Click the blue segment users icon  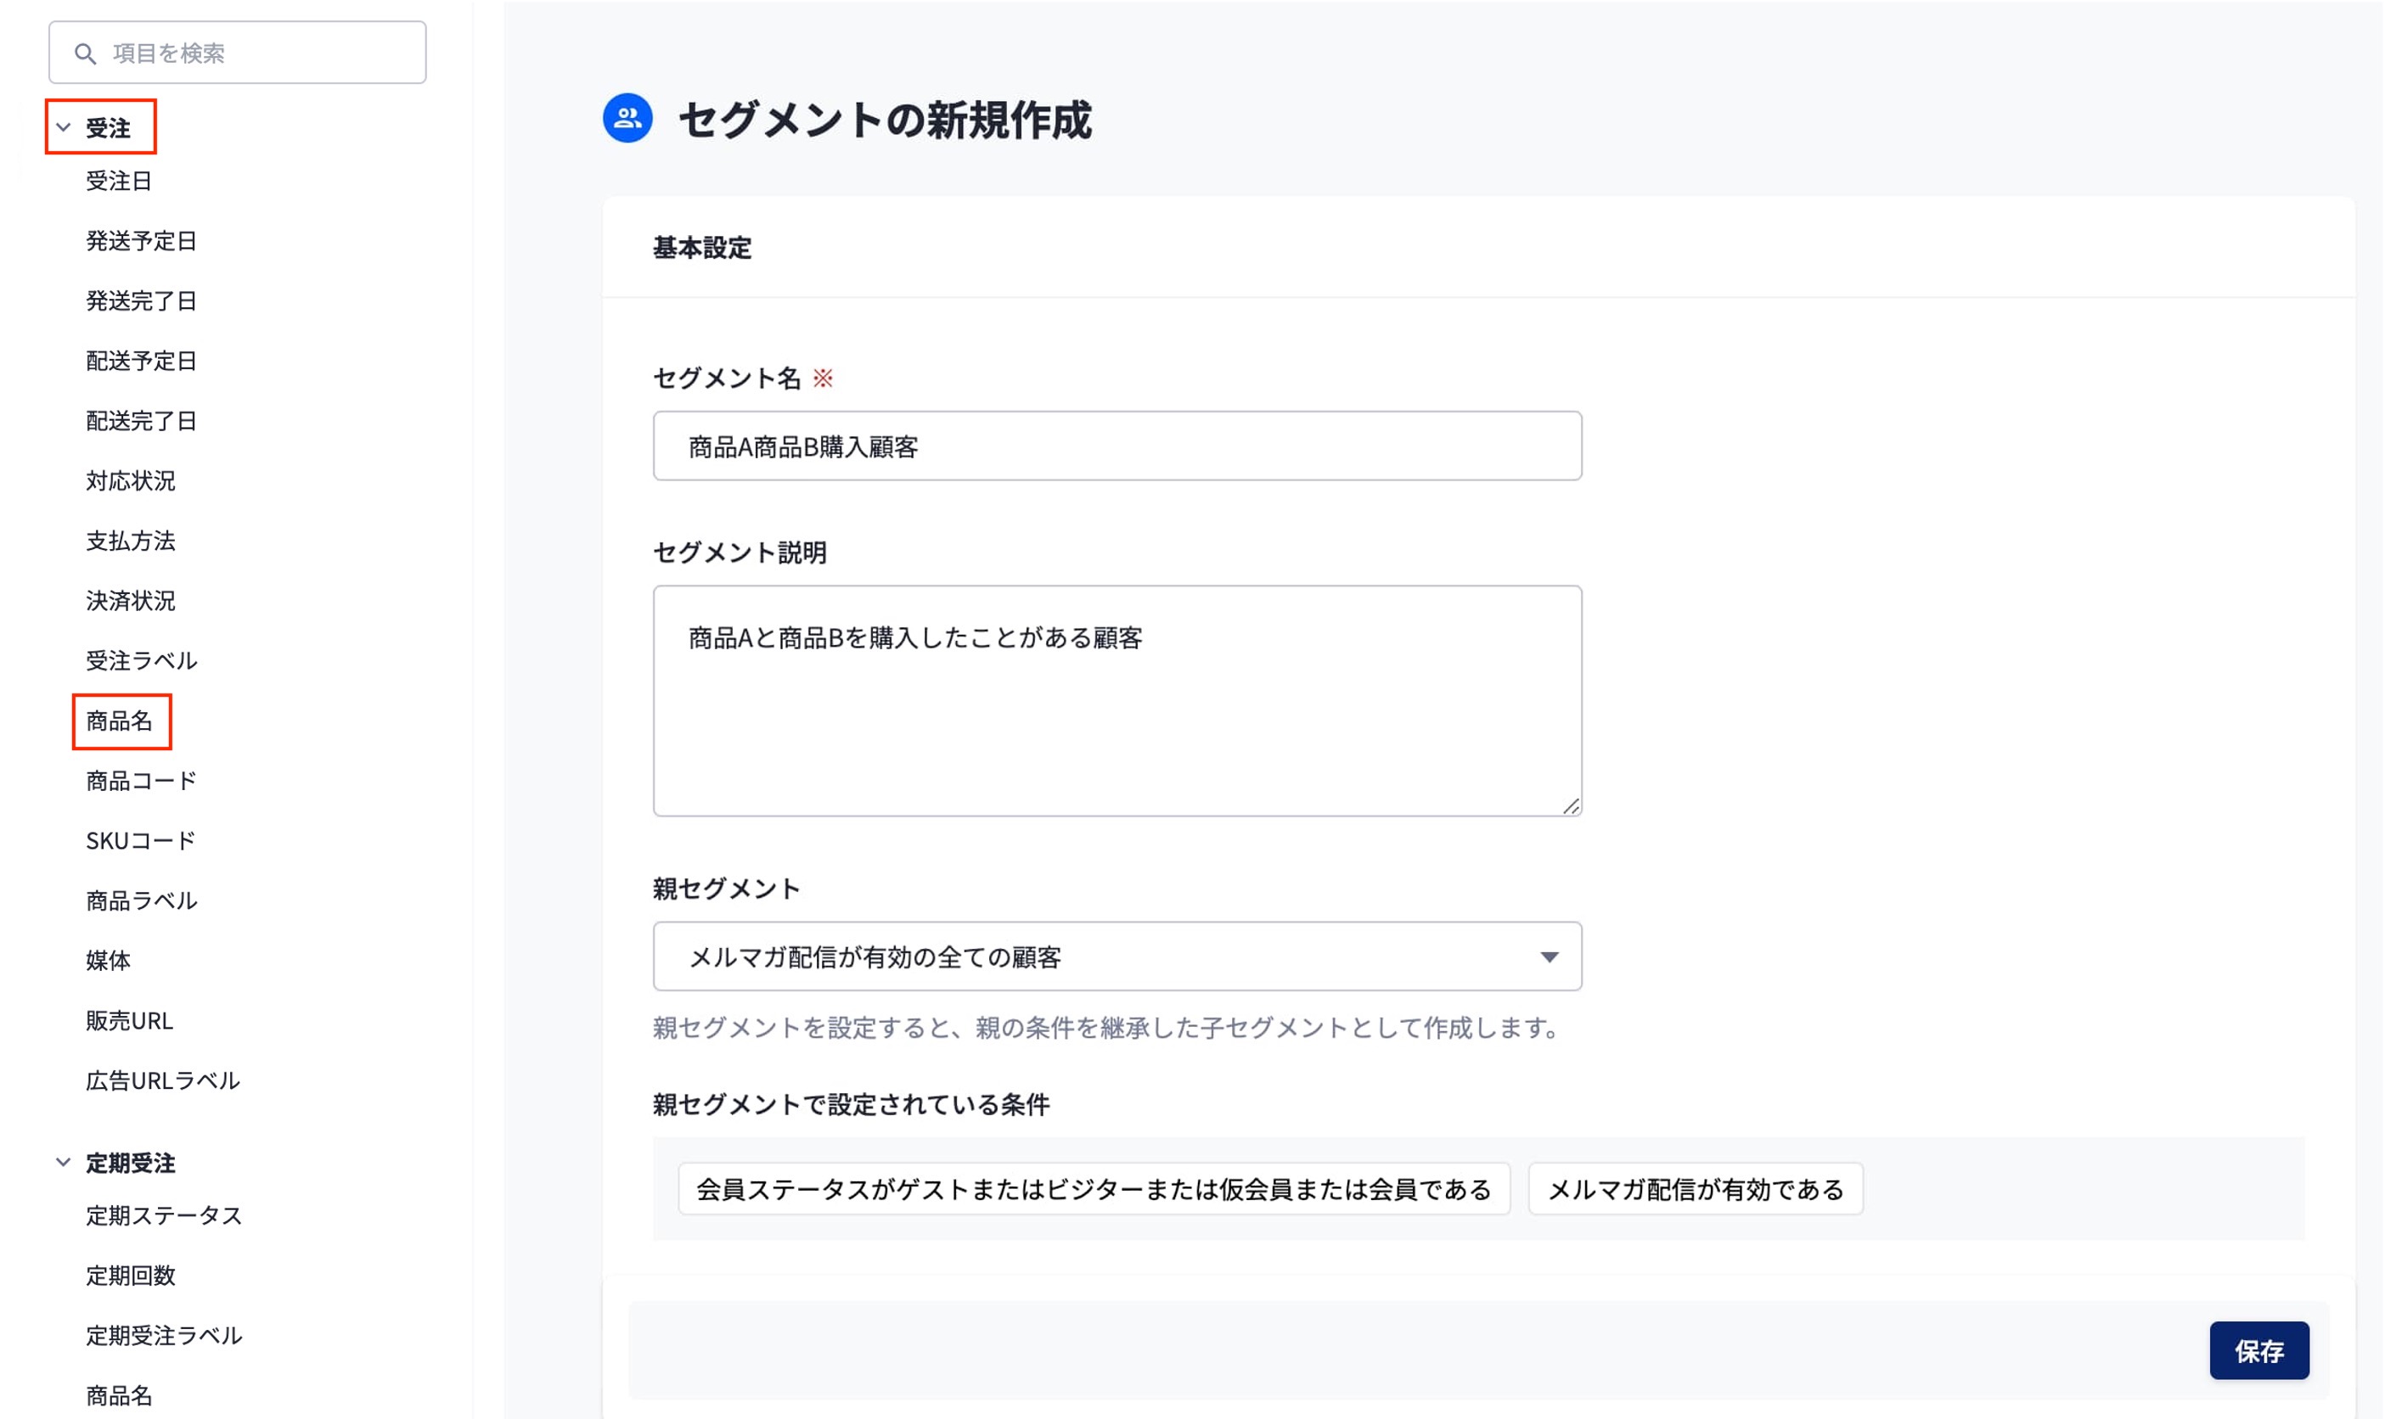coord(627,119)
